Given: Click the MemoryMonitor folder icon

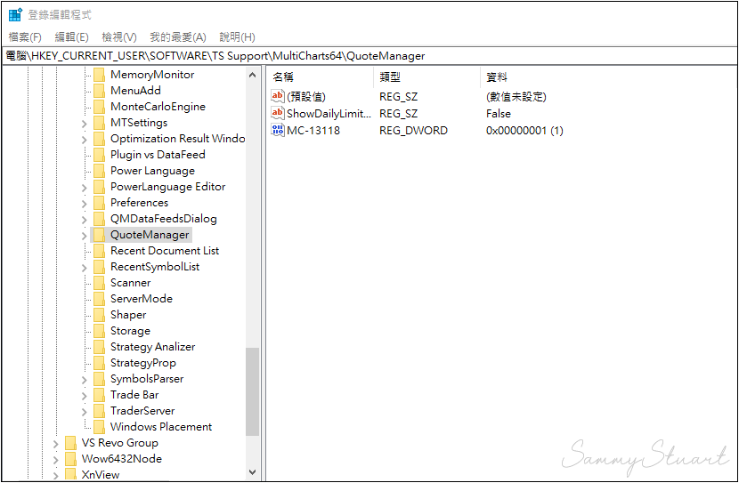Looking at the screenshot, I should 99,75.
